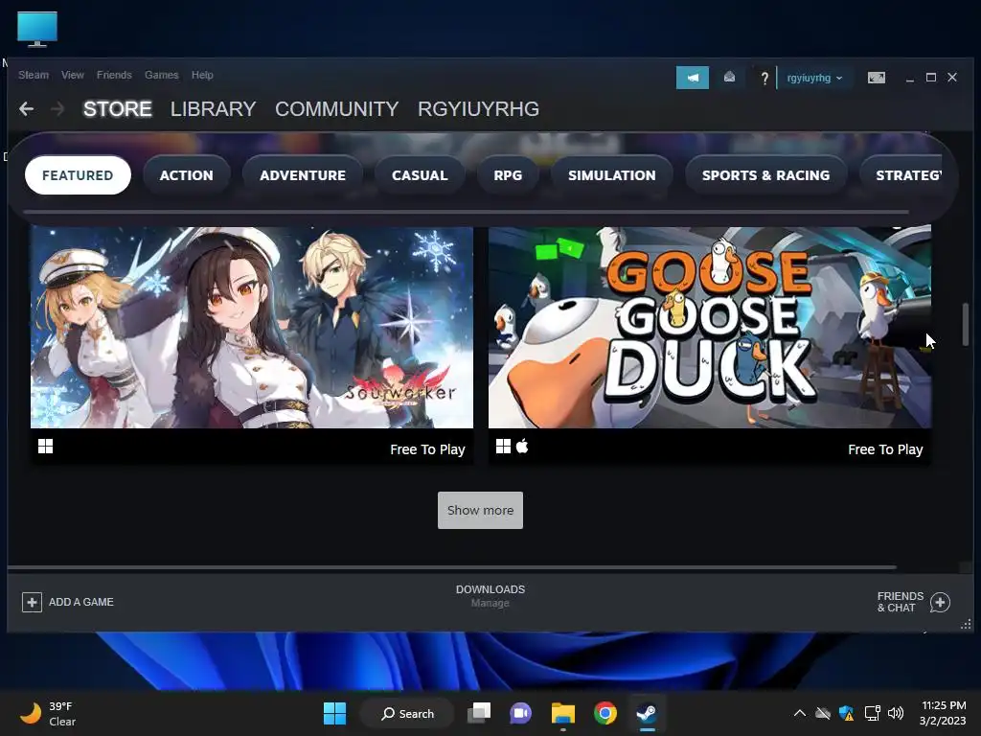Click Free To Play under SoulWorker
Image resolution: width=981 pixels, height=736 pixels.
point(427,449)
